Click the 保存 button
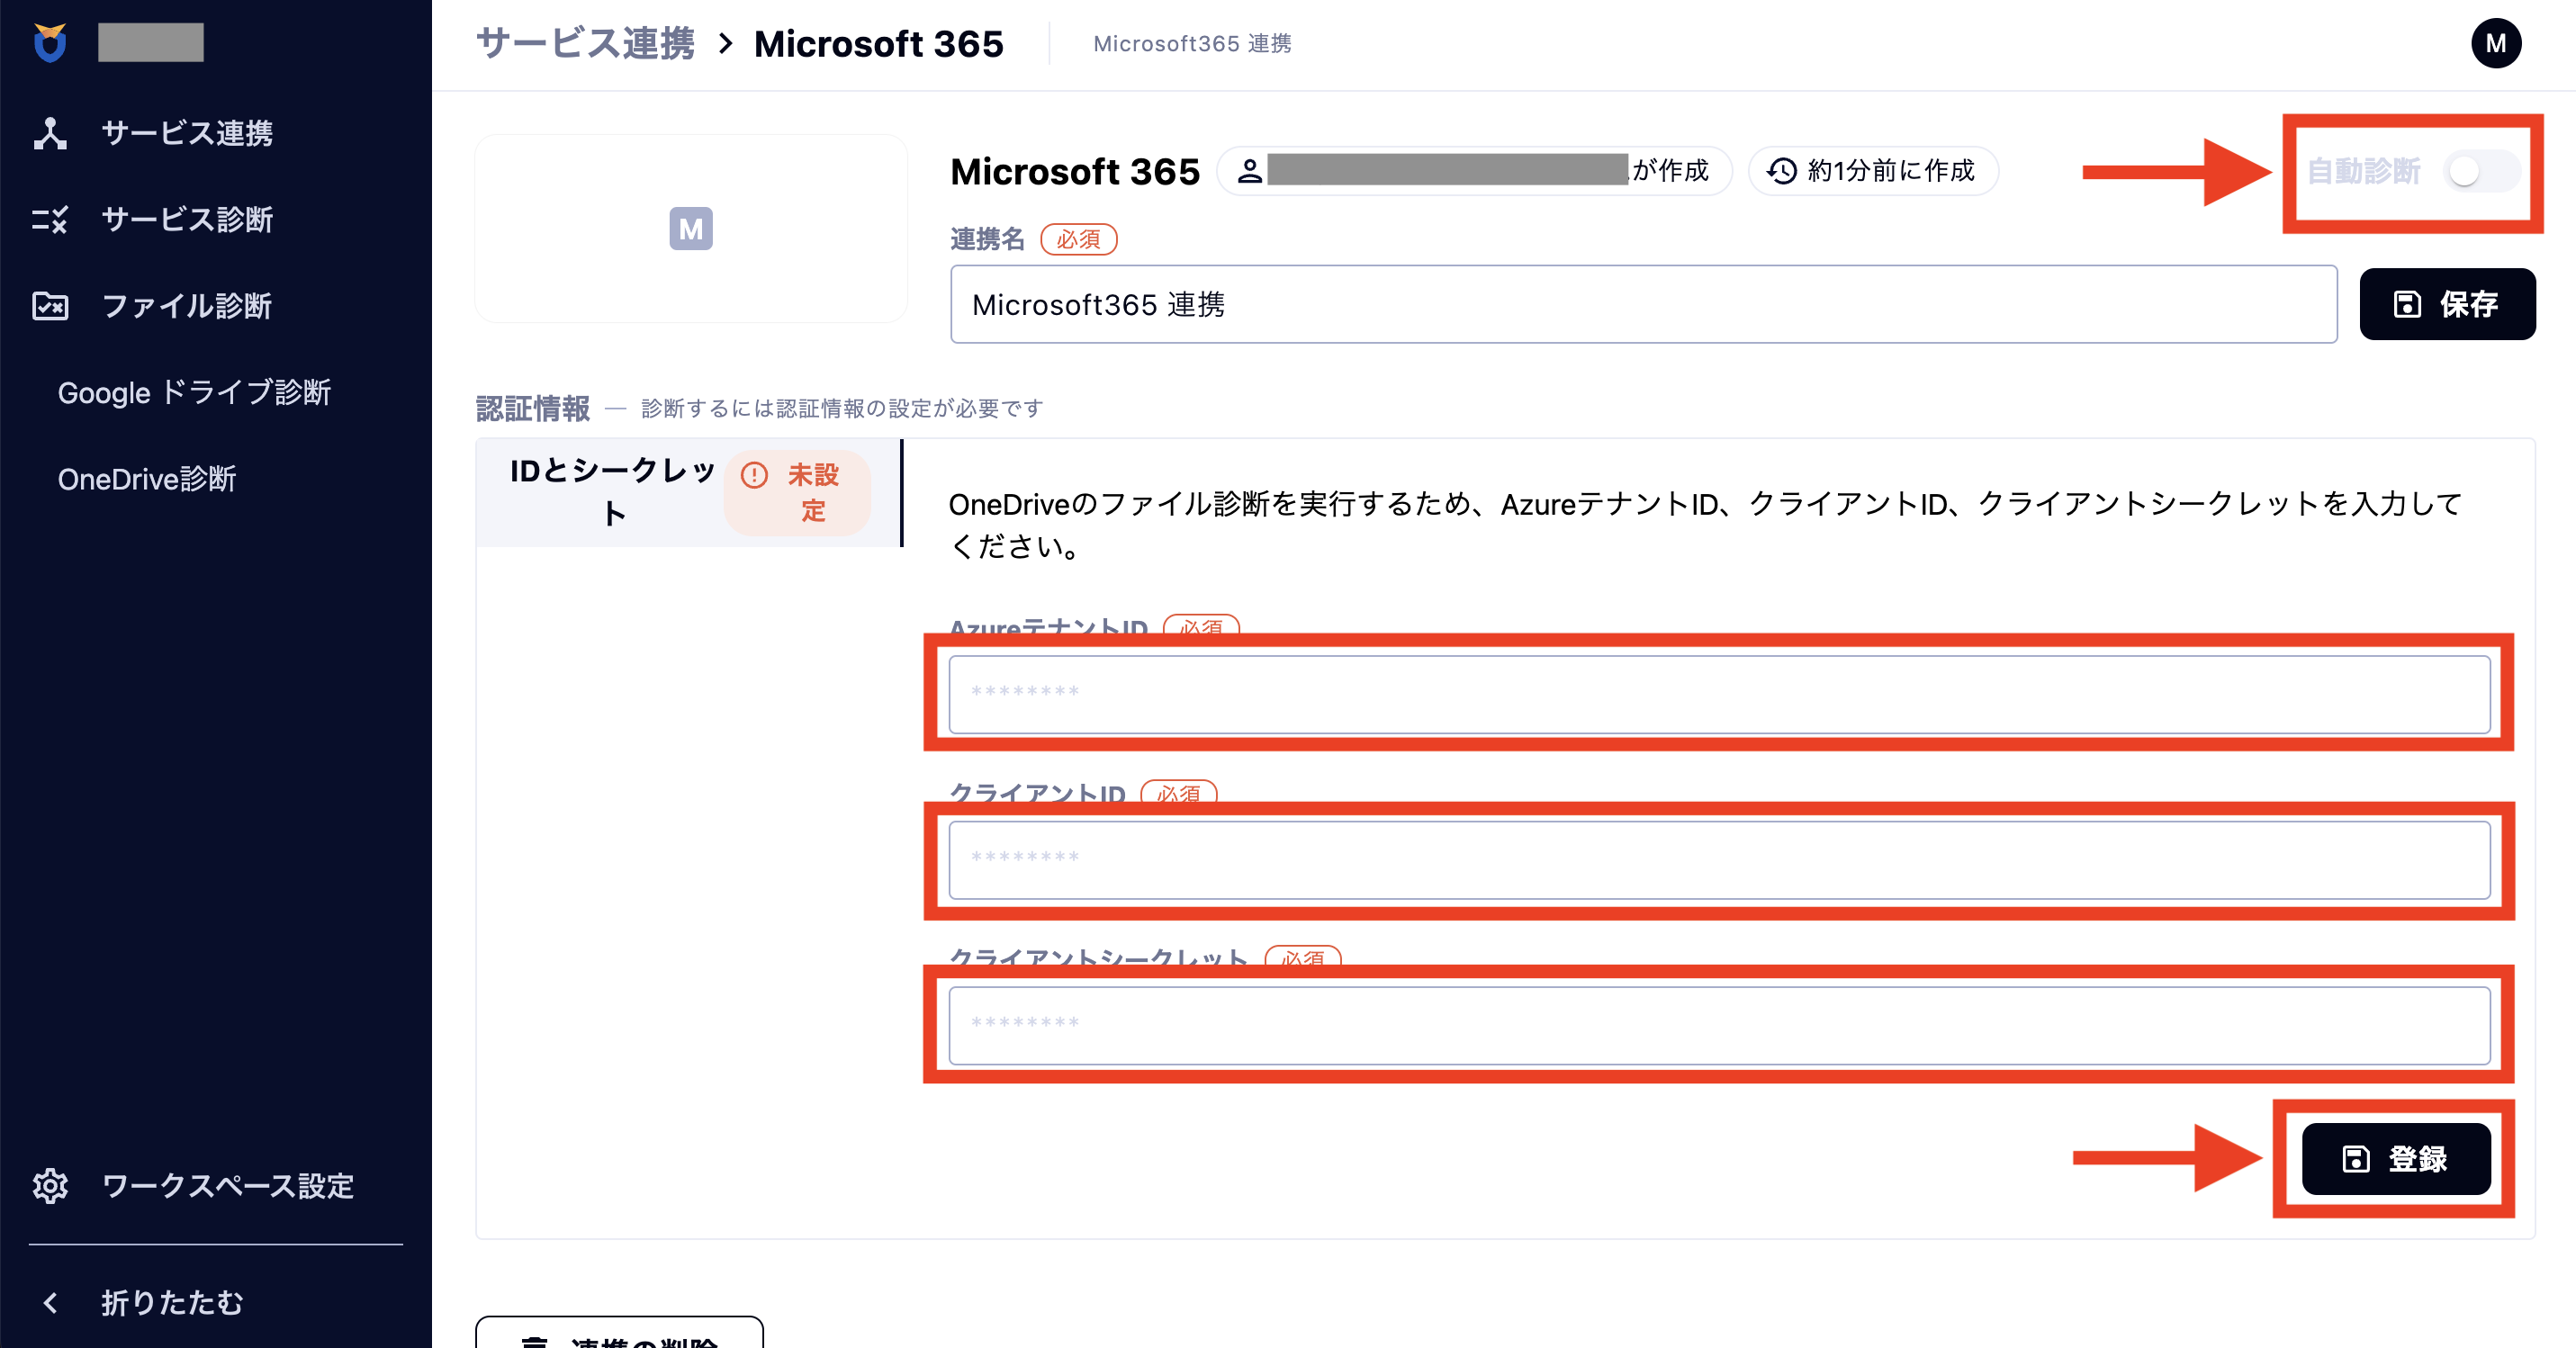The height and width of the screenshot is (1348, 2576). pos(2447,304)
